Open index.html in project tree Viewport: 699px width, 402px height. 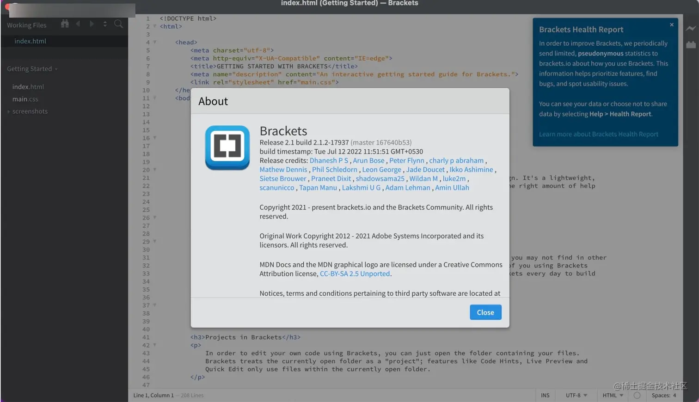tap(28, 87)
